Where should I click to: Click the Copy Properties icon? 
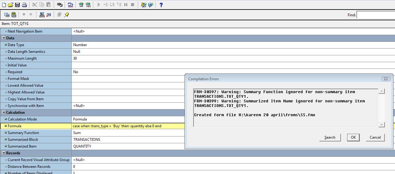(7, 14)
